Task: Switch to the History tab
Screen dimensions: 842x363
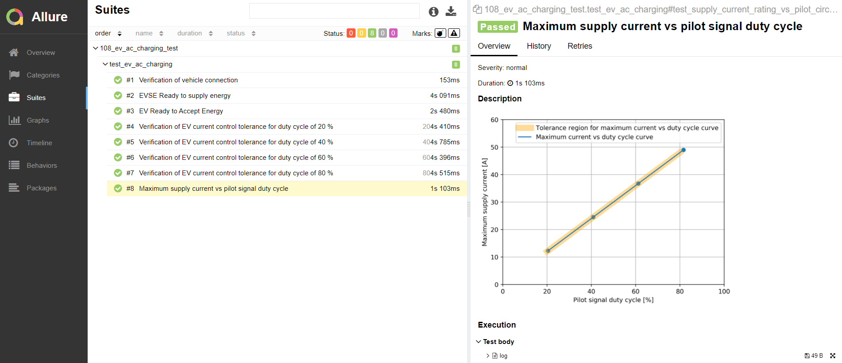Action: point(539,46)
